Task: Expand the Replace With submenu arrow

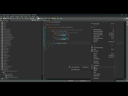Action: tap(114, 76)
